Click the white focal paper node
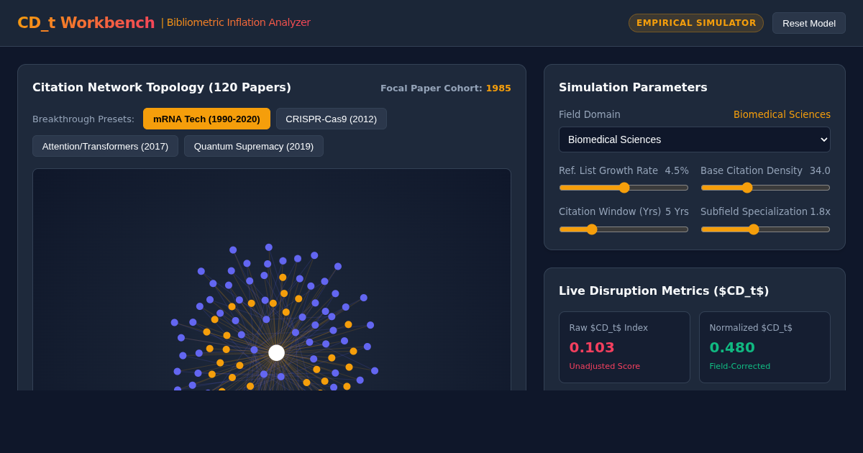 (277, 352)
